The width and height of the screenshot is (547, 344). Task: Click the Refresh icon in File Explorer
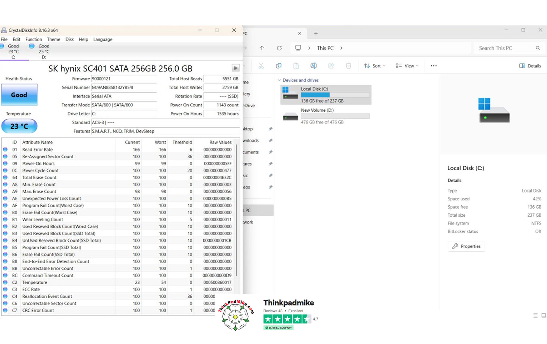(279, 48)
